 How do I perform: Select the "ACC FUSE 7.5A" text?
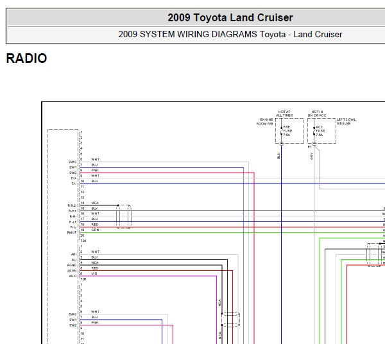(320, 131)
